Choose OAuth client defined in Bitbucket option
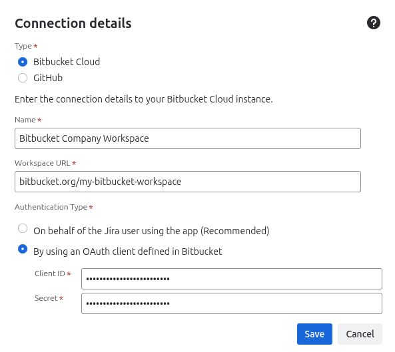Image resolution: width=395 pixels, height=352 pixels. click(x=23, y=249)
